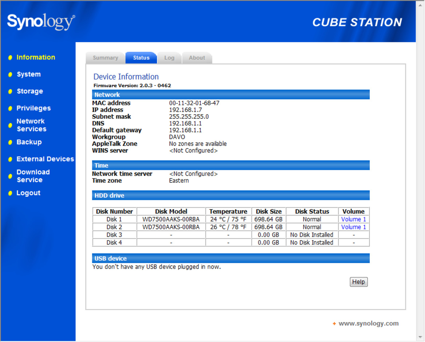Click the 'No zones are available' text
Image resolution: width=425 pixels, height=342 pixels.
click(198, 144)
